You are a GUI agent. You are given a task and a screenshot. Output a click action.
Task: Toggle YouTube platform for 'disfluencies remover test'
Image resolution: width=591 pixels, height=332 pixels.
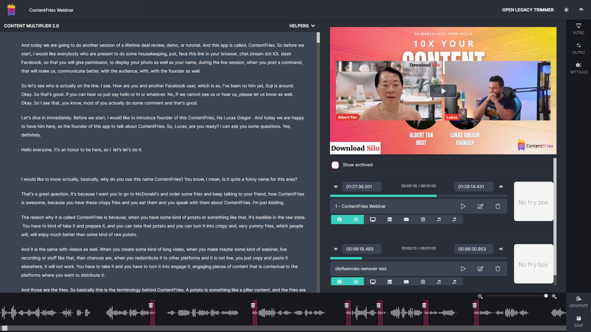(x=406, y=281)
